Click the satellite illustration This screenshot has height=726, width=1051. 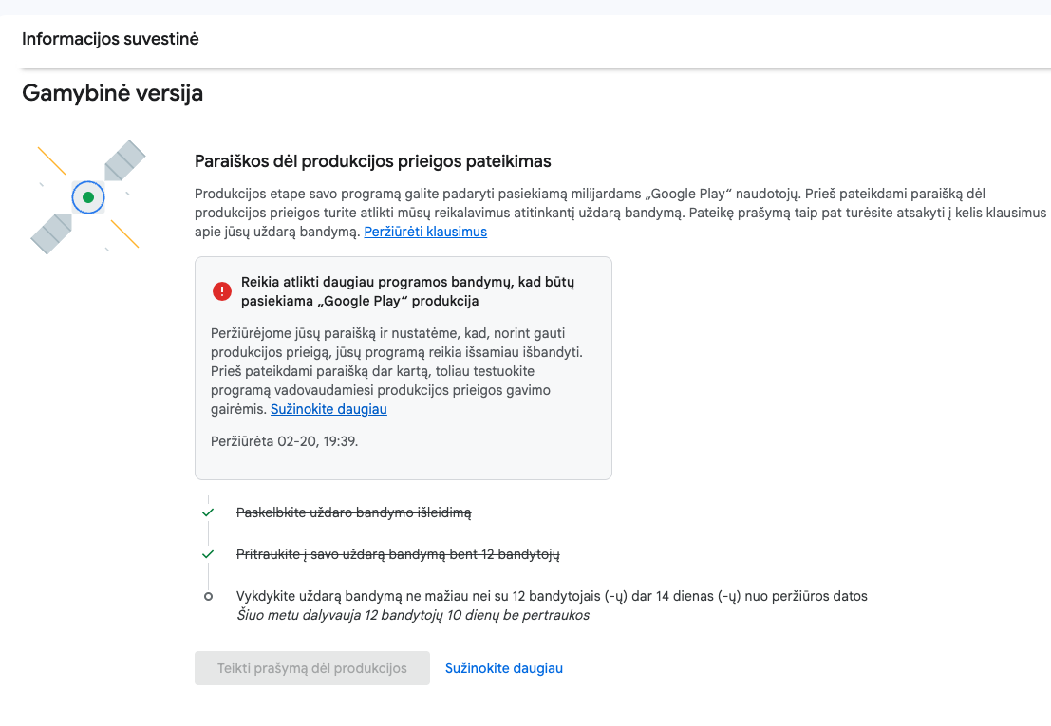[x=88, y=197]
